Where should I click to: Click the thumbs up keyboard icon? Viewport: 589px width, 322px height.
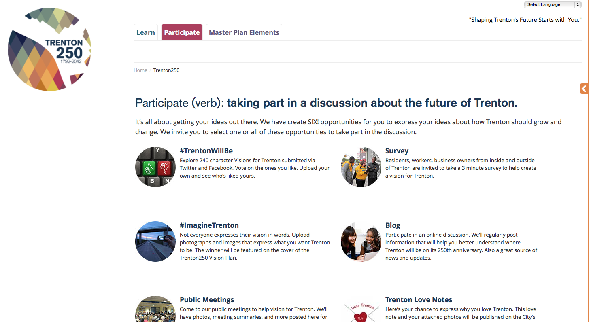155,167
